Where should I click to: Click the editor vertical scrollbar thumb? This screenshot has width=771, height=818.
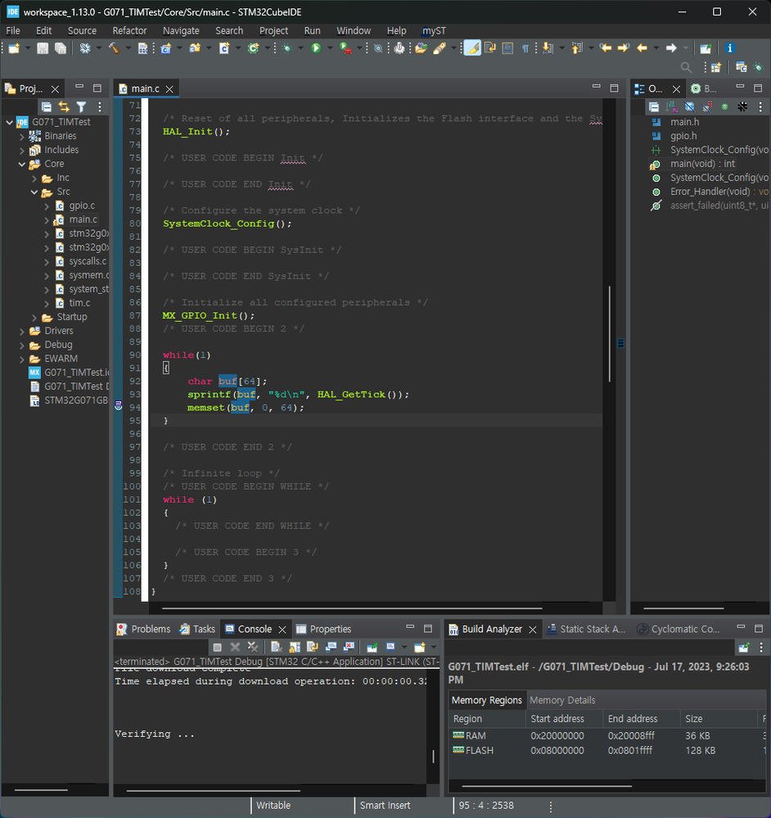coord(610,334)
